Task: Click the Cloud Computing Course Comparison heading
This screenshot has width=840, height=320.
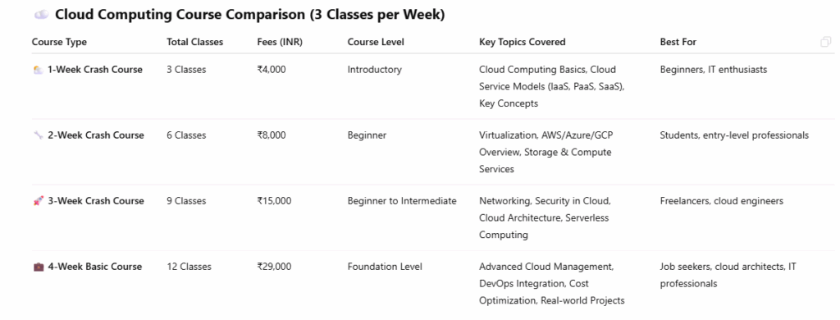Action: (x=249, y=15)
